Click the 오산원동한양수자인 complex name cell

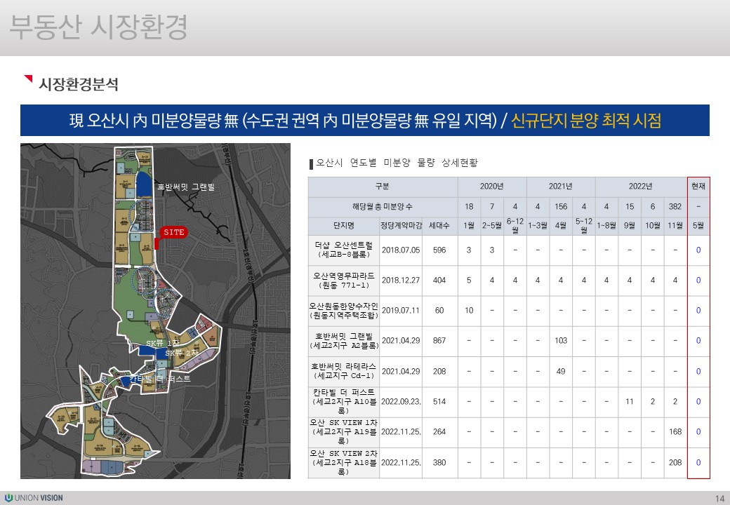tap(343, 311)
